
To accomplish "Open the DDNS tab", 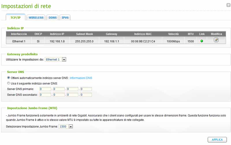I will click(x=53, y=18).
